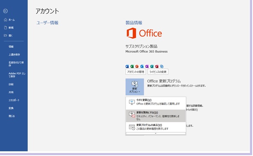Select 更新を無効にする(D) menu entry
The image size is (253, 156).
(156, 116)
